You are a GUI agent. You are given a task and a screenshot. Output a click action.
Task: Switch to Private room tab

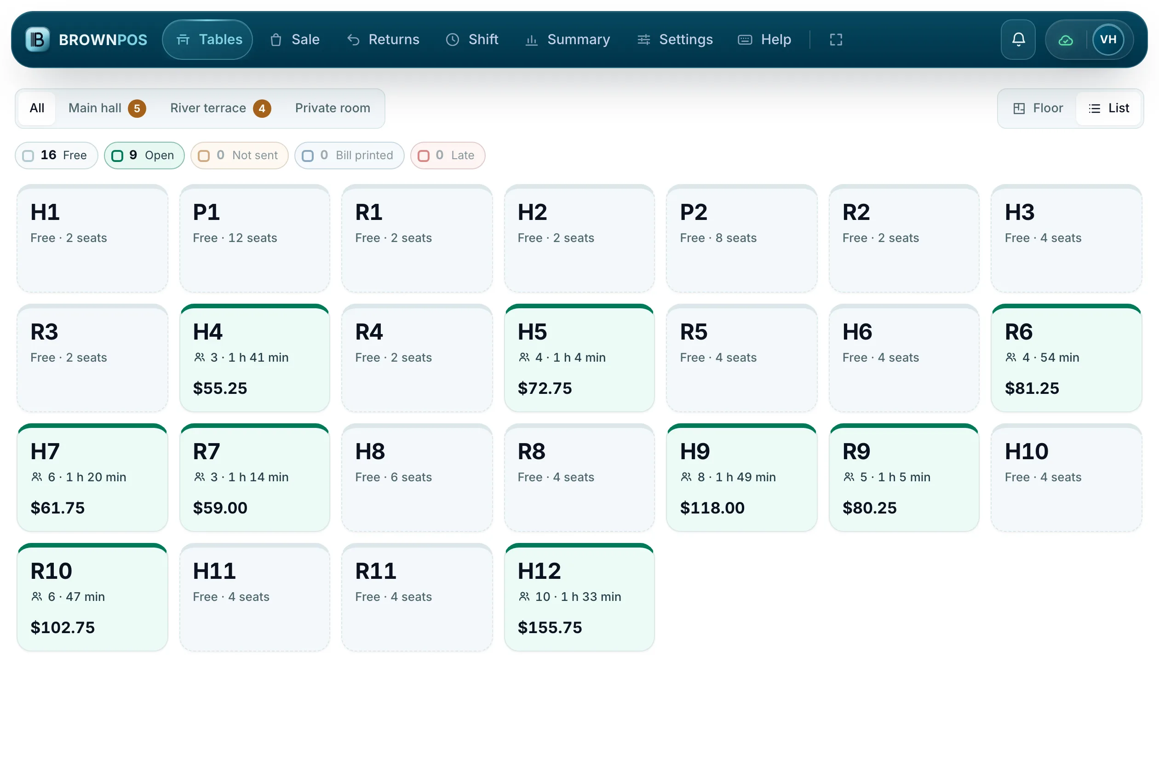click(x=333, y=108)
